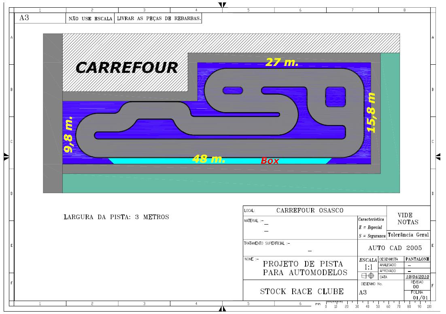The width and height of the screenshot is (446, 314).
Task: Click the 'DESENHISTA' row label
Action: click(389, 259)
